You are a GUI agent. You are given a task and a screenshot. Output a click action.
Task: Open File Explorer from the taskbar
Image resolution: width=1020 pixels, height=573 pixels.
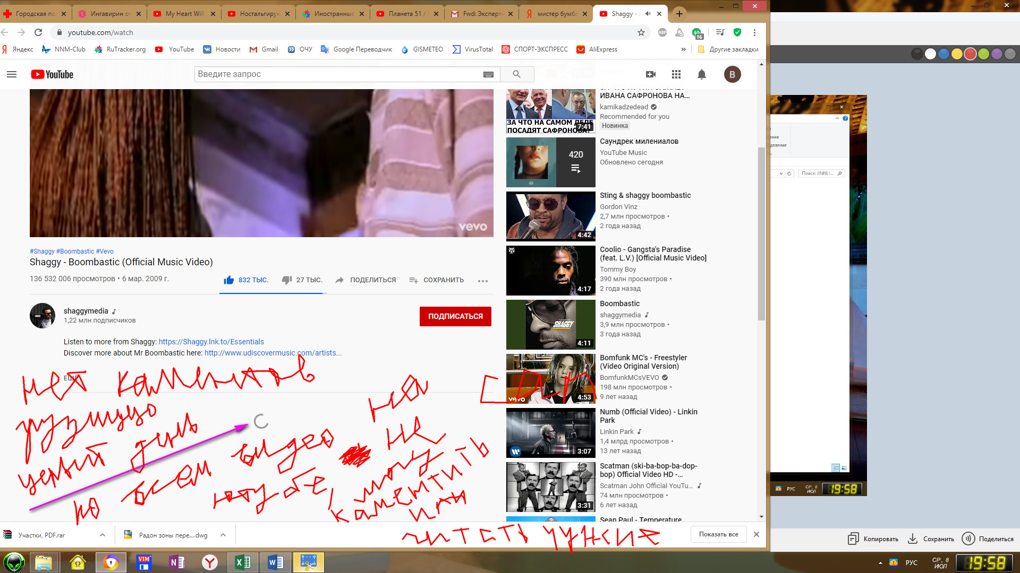44,562
